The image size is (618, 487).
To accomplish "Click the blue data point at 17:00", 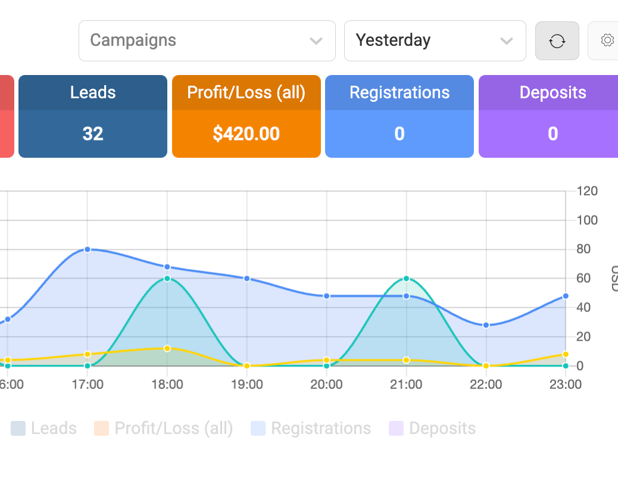I will (88, 249).
